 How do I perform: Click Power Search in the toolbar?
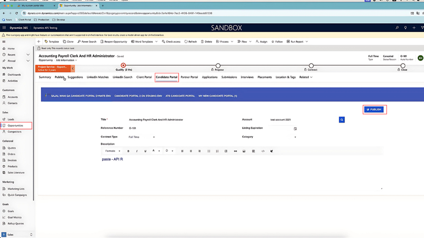pyautogui.click(x=87, y=41)
